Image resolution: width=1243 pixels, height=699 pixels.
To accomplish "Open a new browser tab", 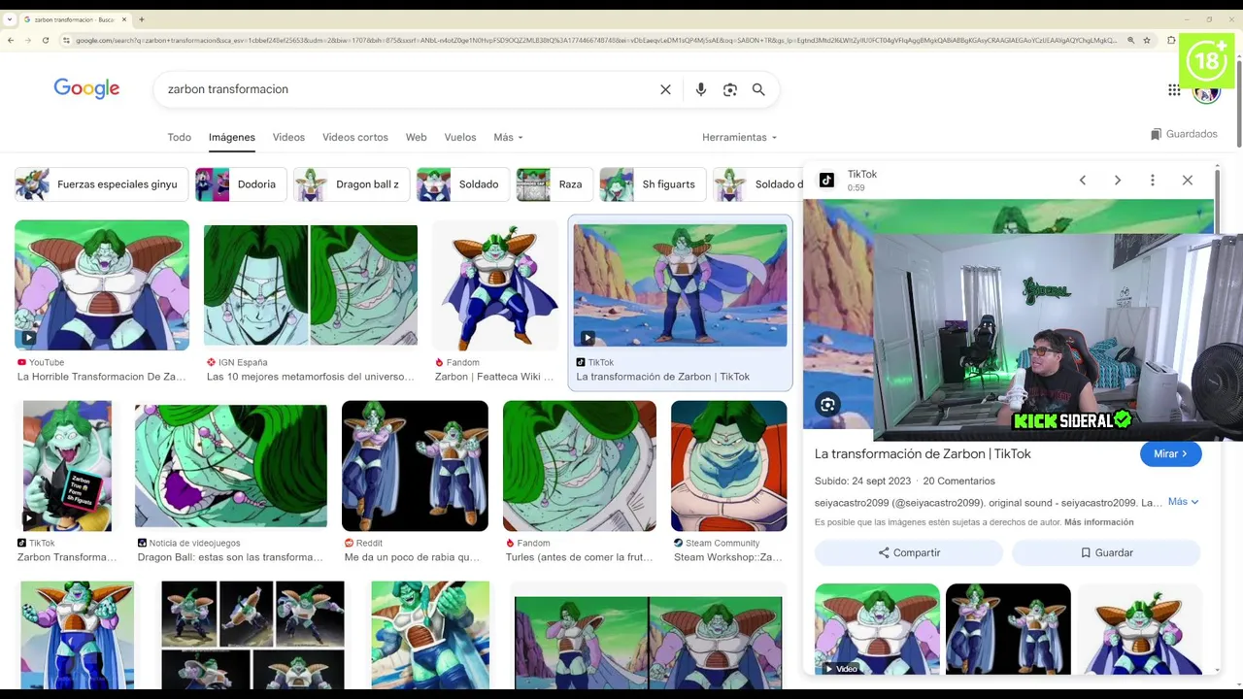I will [141, 19].
